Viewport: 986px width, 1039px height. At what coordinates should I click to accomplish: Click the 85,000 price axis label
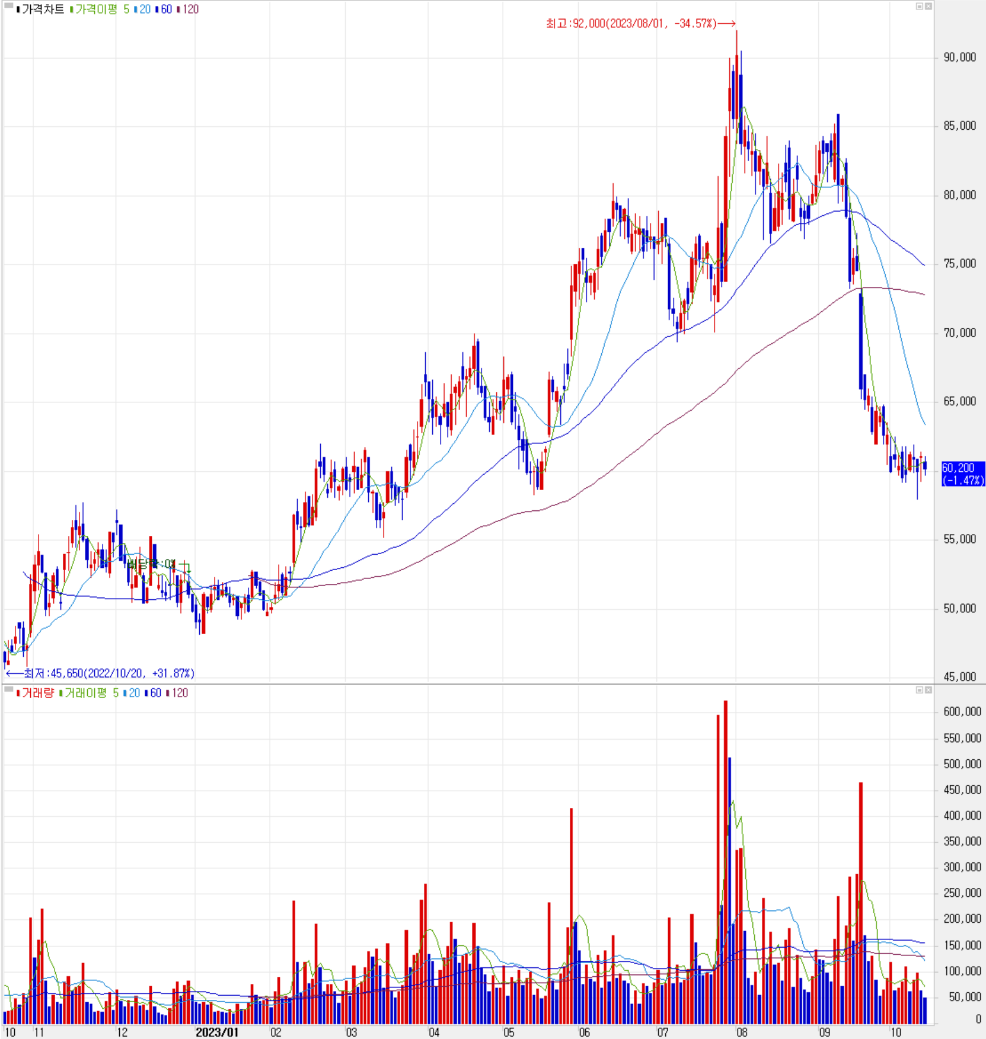[x=959, y=126]
